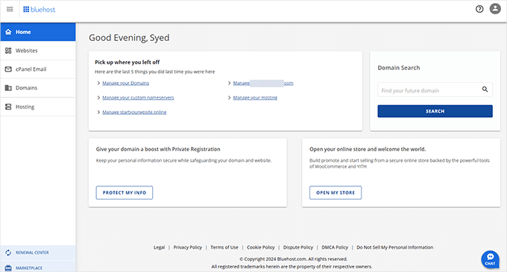Click the Good Evening, Syed heading
The width and height of the screenshot is (507, 272).
click(129, 38)
